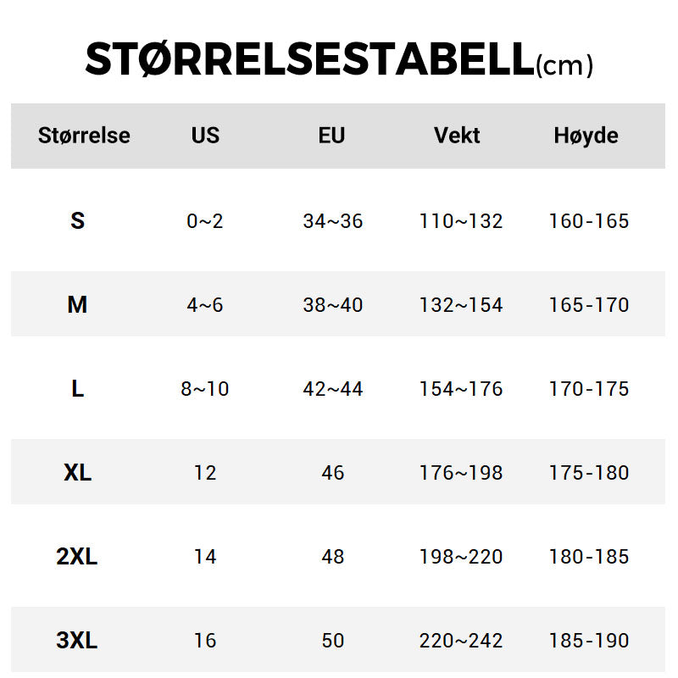Select height value 175-180

coord(589,473)
